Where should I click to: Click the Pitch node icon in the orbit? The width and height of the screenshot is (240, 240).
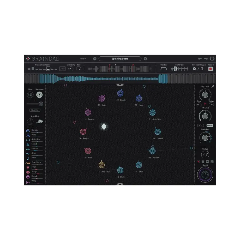[x=120, y=170]
